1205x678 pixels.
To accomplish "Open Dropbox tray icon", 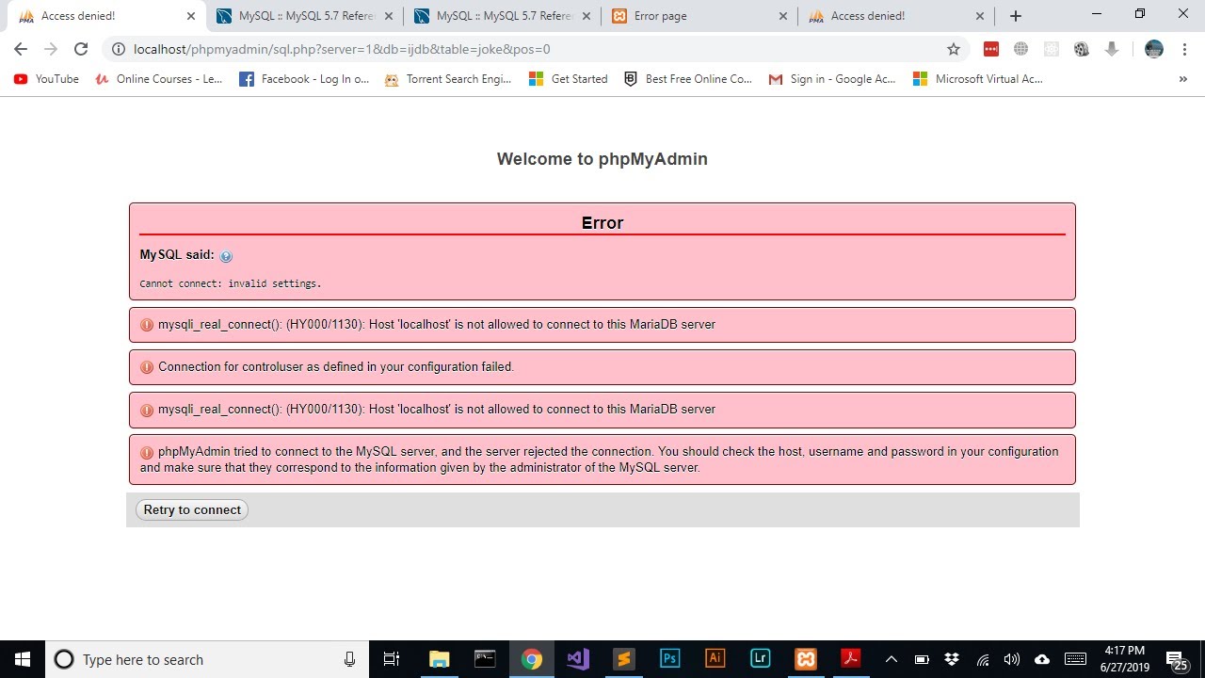I will point(952,659).
